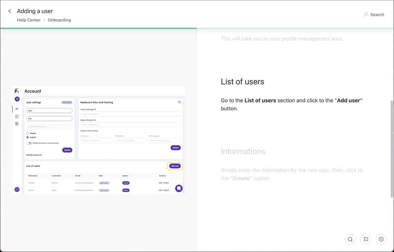The image size is (394, 252).
Task: Click the Modify password? link
Action: 34,155
